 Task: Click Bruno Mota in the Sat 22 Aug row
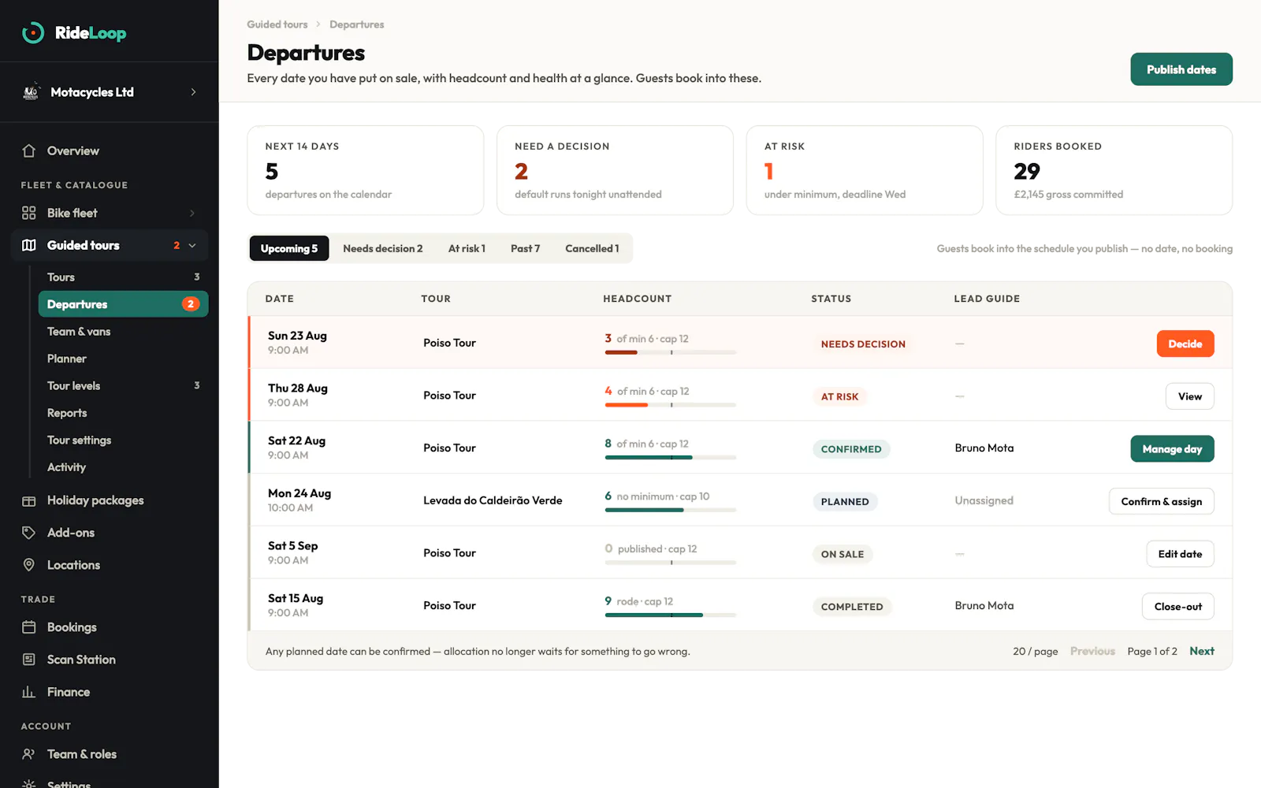pyautogui.click(x=984, y=448)
